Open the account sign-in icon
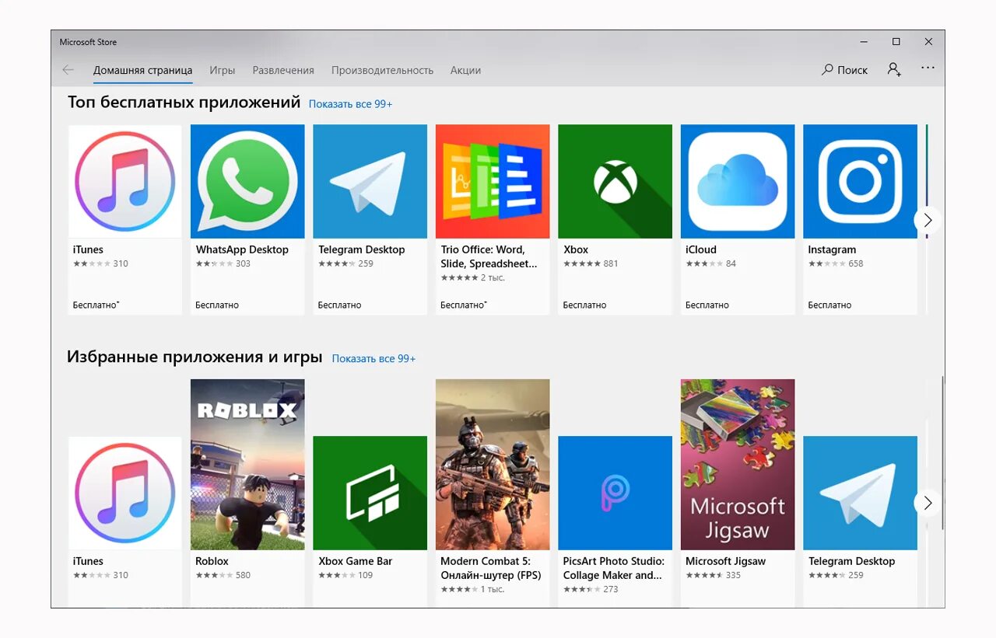 point(894,69)
